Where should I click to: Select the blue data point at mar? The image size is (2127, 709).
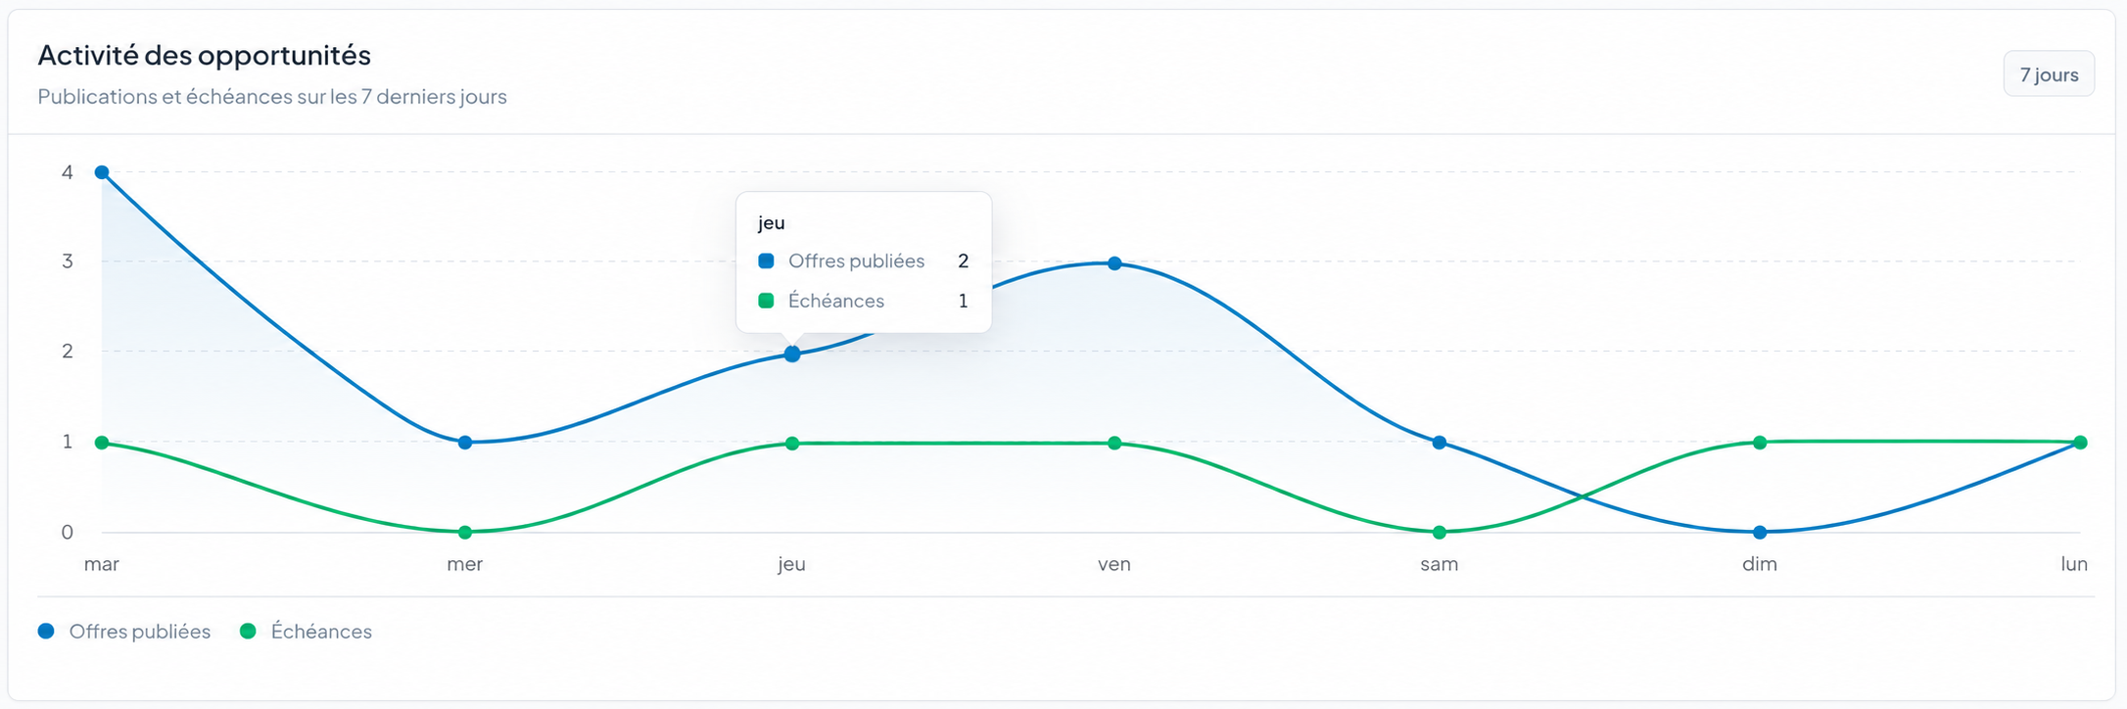(x=102, y=172)
